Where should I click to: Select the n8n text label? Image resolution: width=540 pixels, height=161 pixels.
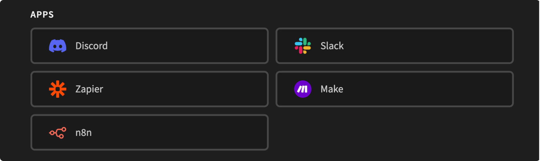pyautogui.click(x=83, y=133)
